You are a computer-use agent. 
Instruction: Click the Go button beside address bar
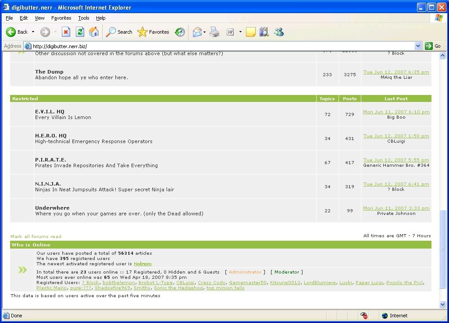coord(433,46)
